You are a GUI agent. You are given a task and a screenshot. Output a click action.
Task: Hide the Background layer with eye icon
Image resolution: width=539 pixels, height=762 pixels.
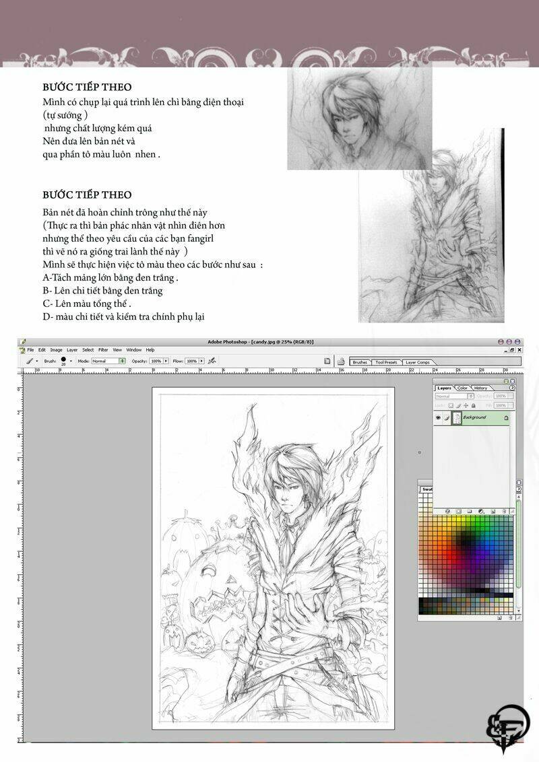pos(438,417)
